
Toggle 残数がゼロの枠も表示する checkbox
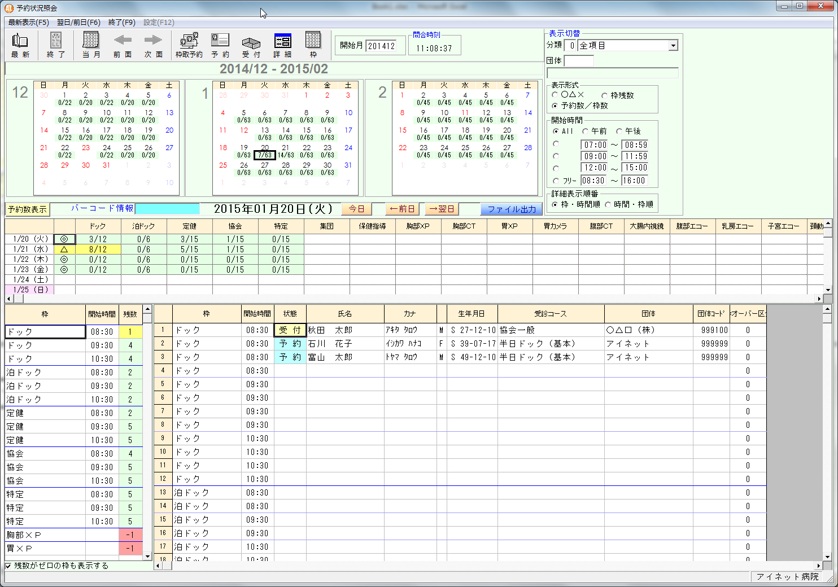[8, 566]
